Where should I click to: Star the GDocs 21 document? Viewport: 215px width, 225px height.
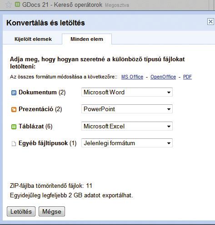(x=8, y=5)
